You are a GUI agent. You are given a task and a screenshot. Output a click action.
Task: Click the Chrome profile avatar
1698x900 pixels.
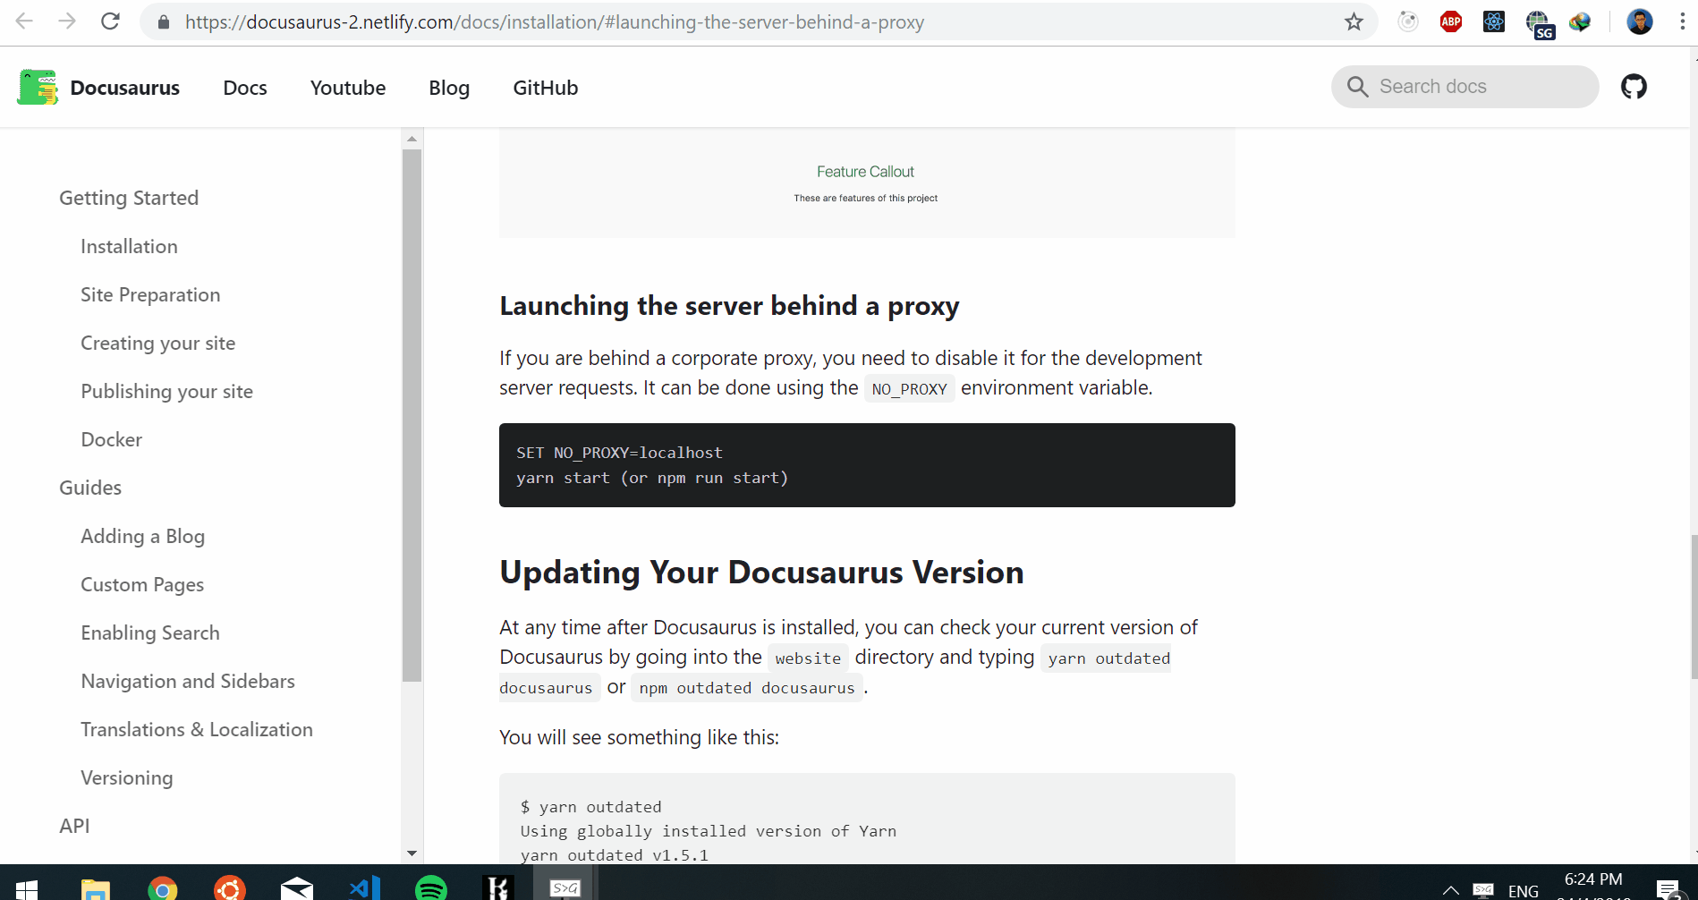coord(1640,21)
